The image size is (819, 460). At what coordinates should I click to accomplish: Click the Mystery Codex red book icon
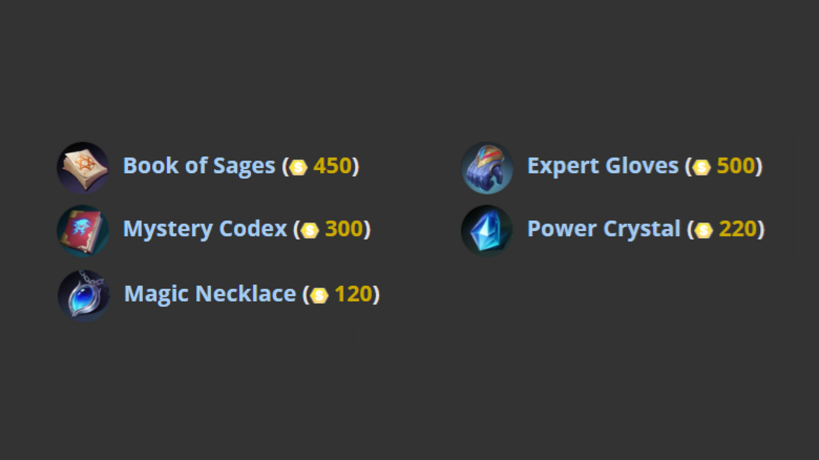83,231
